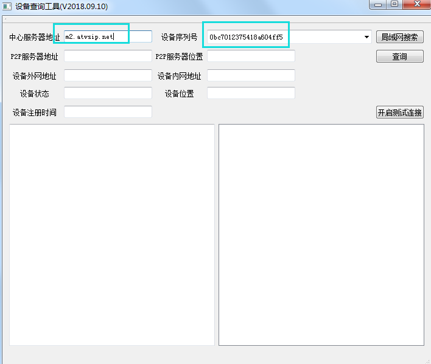This screenshot has width=431, height=364.
Task: Click into the 设备位置 field
Action: point(251,93)
